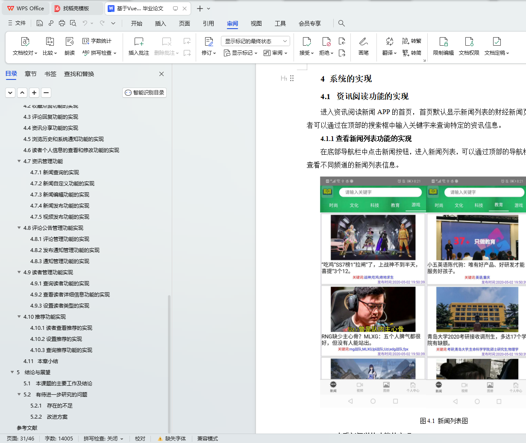
Task: Switch to the 开始 ribbon tab
Action: pyautogui.click(x=137, y=23)
